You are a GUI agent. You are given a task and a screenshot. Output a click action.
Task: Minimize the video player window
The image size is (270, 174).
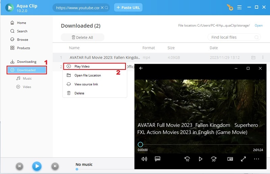(236, 68)
